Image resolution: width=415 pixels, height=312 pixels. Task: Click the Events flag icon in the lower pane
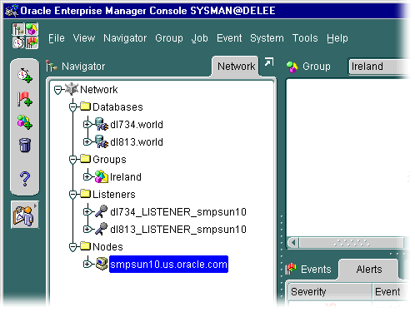pos(291,269)
